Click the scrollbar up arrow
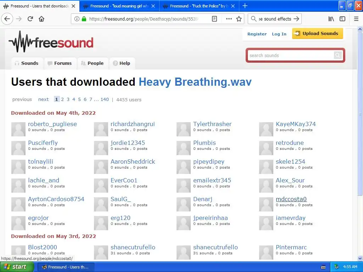This screenshot has width=363, height=272. pyautogui.click(x=360, y=29)
